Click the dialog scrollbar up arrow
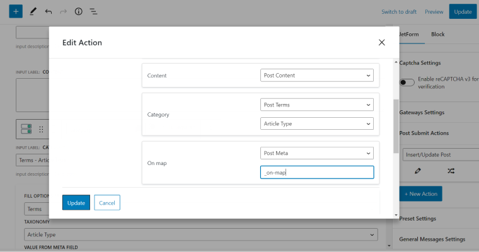This screenshot has height=252, width=479. tap(396, 62)
